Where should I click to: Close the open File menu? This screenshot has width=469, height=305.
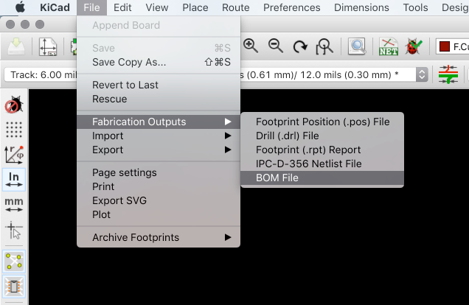click(91, 7)
